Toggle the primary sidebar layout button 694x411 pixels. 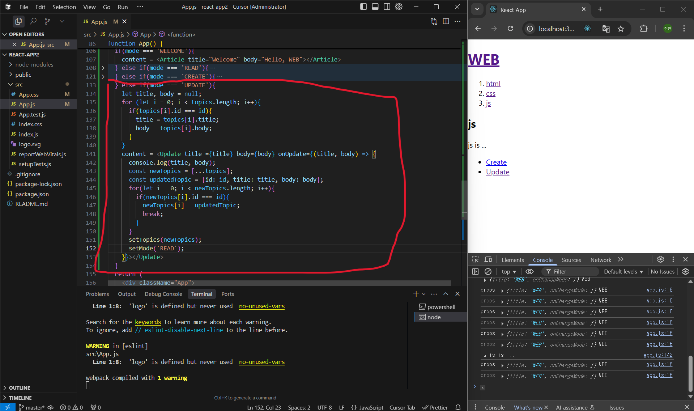pos(363,7)
